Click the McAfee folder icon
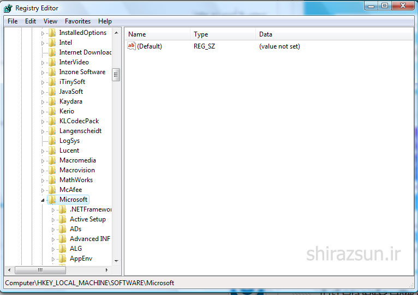The width and height of the screenshot is (418, 295). (52, 190)
